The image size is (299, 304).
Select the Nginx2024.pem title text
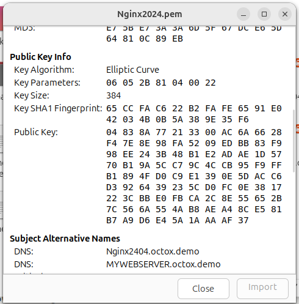tap(149, 14)
